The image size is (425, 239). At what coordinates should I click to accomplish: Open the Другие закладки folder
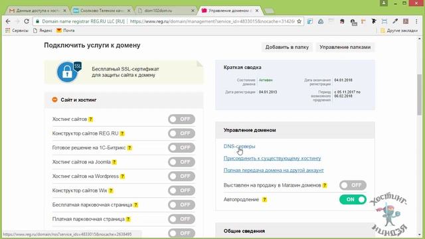(x=399, y=31)
